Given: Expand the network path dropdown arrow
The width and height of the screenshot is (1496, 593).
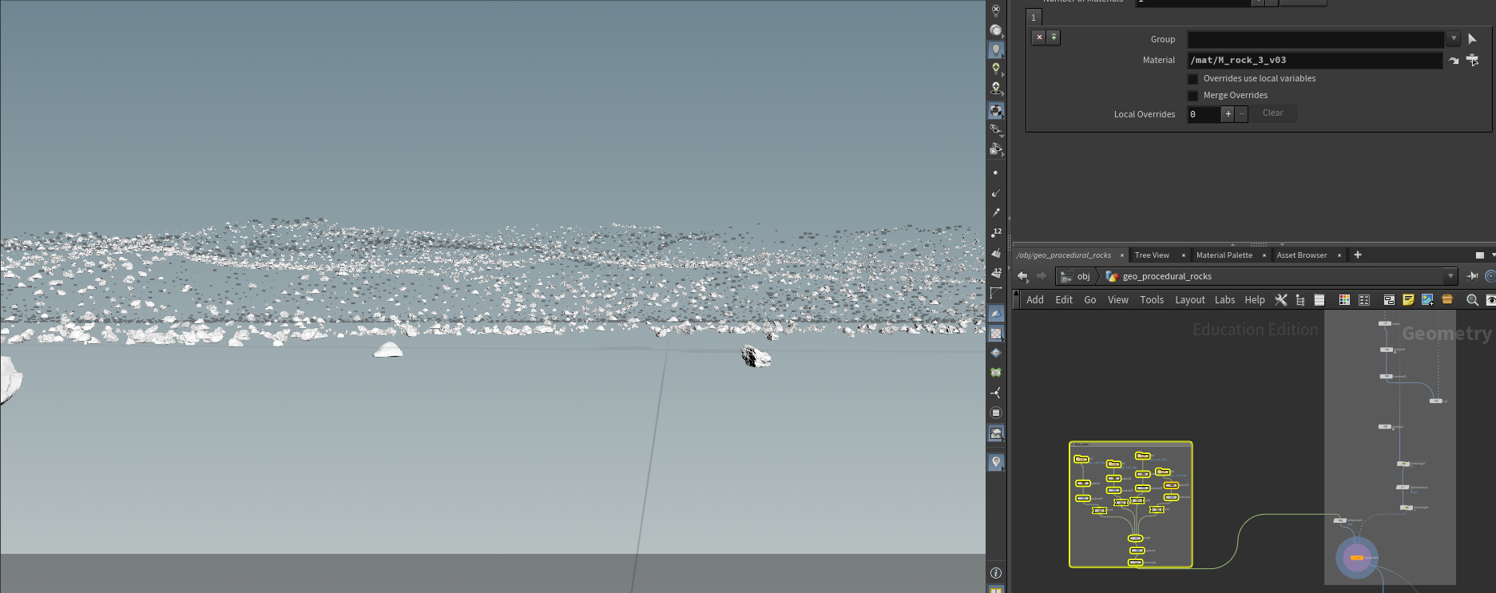Looking at the screenshot, I should pyautogui.click(x=1450, y=276).
